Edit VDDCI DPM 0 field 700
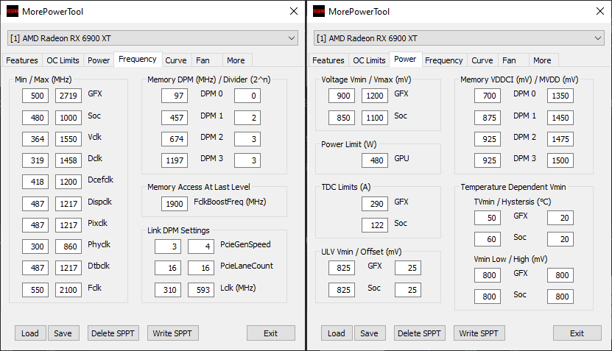Image resolution: width=612 pixels, height=351 pixels. (x=488, y=96)
